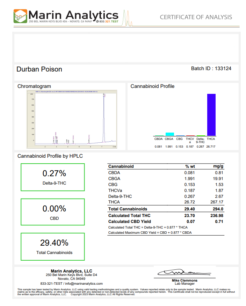This screenshot has width=246, height=306.
Task: Click the Marin Analytics company name in the header
Action: coord(73,15)
